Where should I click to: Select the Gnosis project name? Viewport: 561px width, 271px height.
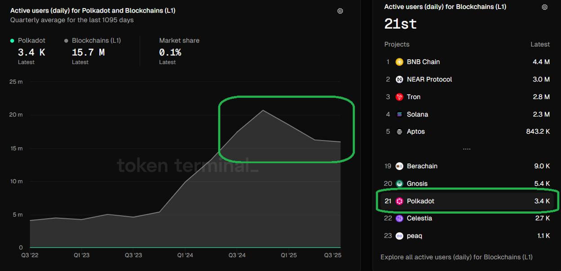coord(417,184)
